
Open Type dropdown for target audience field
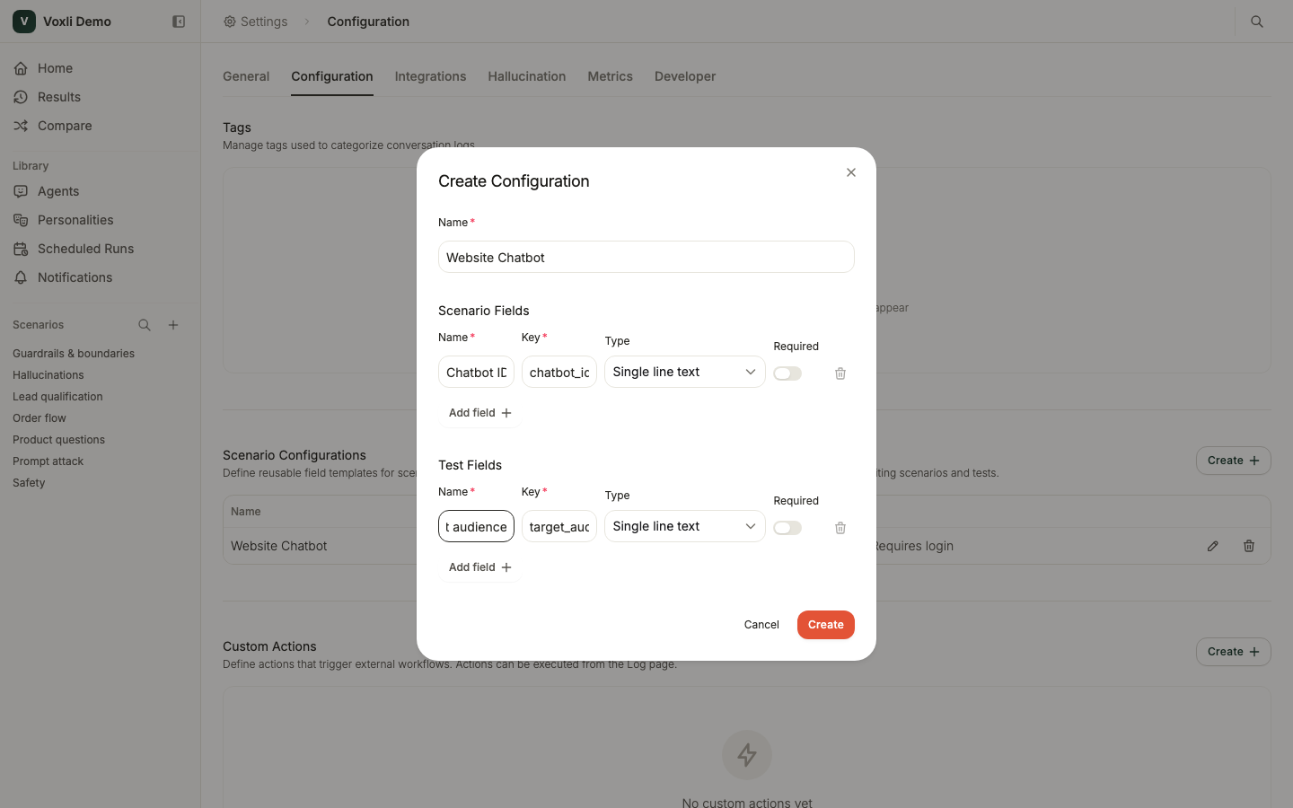click(x=684, y=526)
